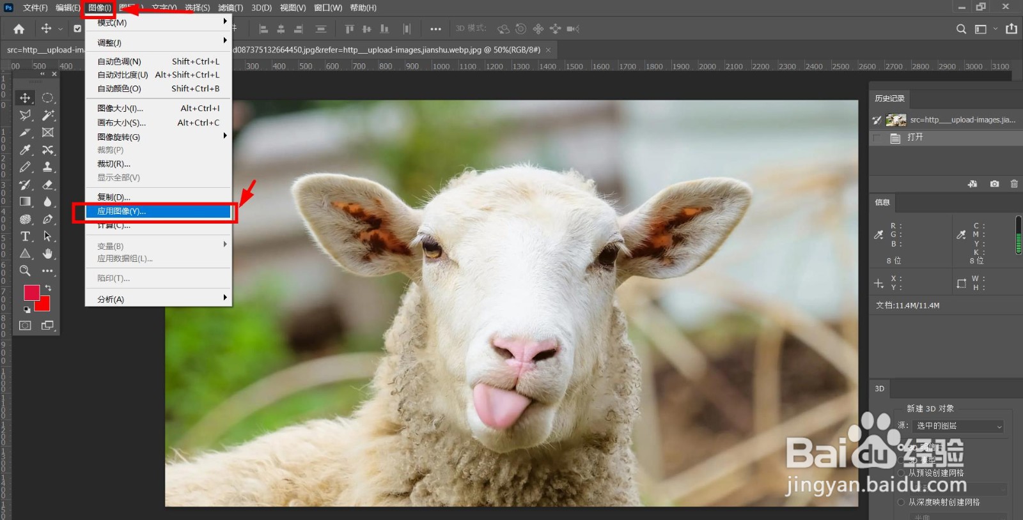Toggle Quick Mask mode
Image resolution: width=1023 pixels, height=520 pixels.
[25, 325]
